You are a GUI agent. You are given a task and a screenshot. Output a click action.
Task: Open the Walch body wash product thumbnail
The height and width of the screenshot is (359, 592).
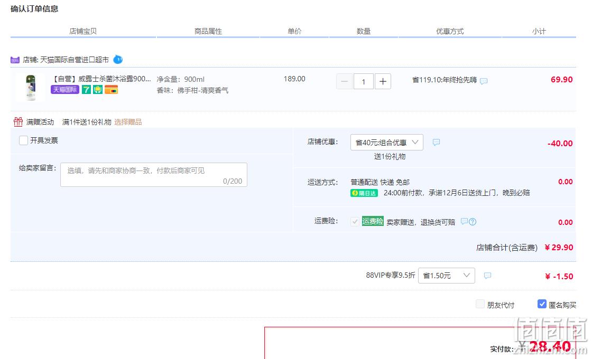pyautogui.click(x=31, y=88)
